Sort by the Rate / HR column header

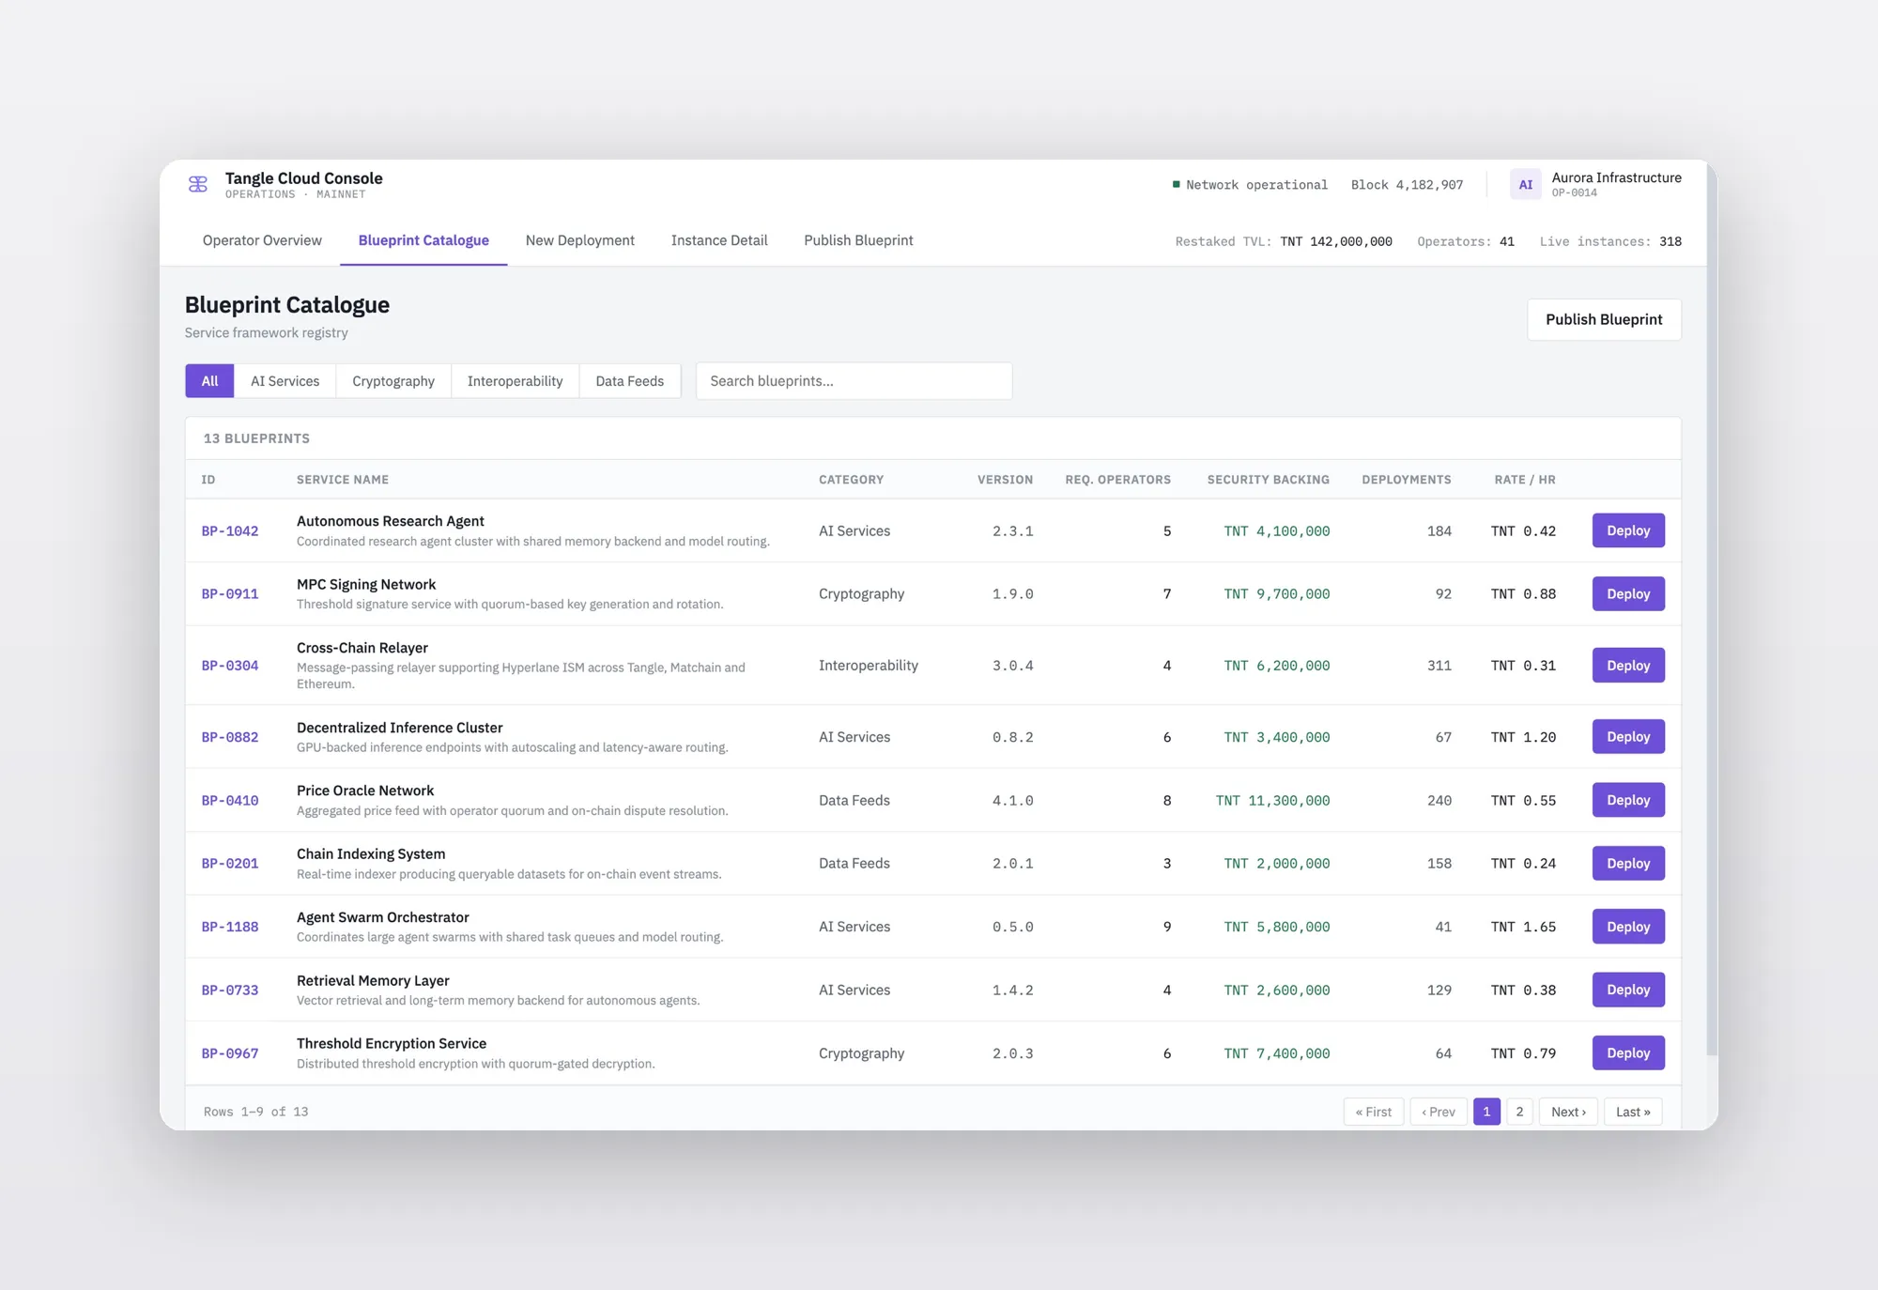pyautogui.click(x=1525, y=480)
